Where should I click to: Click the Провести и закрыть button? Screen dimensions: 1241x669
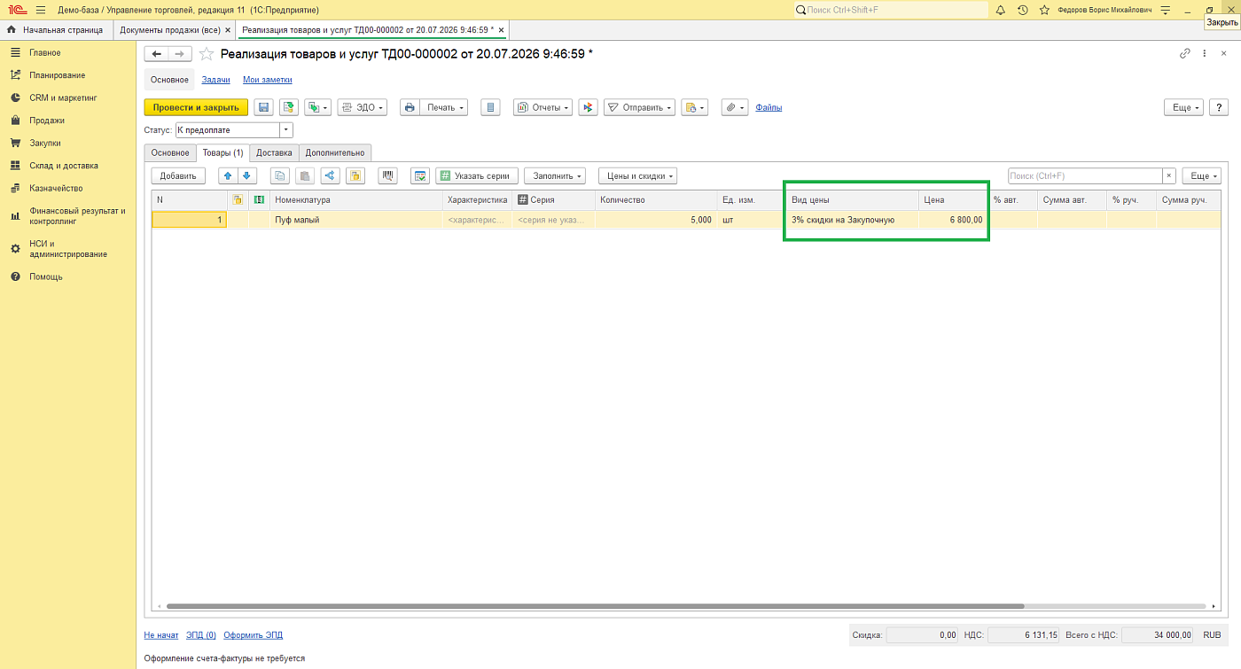click(x=196, y=107)
